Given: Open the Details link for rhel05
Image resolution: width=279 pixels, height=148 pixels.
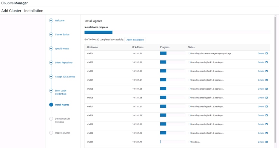Looking at the screenshot, I should 261,89.
